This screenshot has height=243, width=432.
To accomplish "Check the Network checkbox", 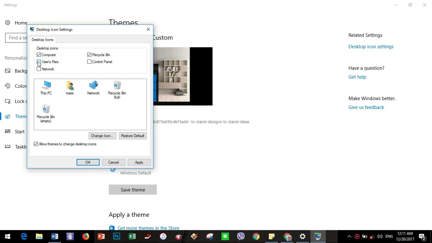I will [39, 69].
